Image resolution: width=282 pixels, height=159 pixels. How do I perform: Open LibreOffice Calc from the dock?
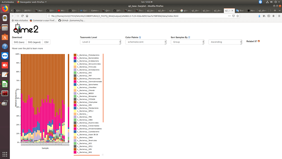pos(5,84)
